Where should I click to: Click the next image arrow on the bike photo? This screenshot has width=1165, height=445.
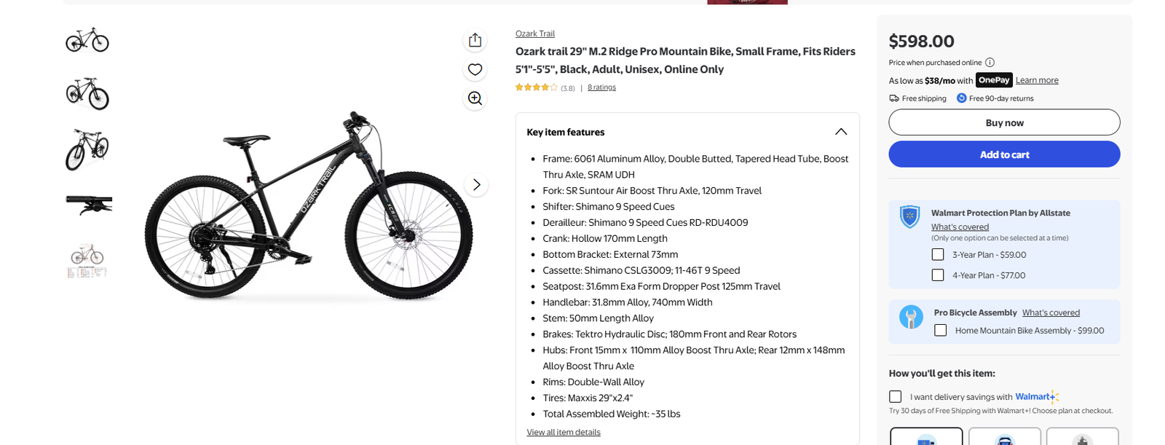(476, 185)
